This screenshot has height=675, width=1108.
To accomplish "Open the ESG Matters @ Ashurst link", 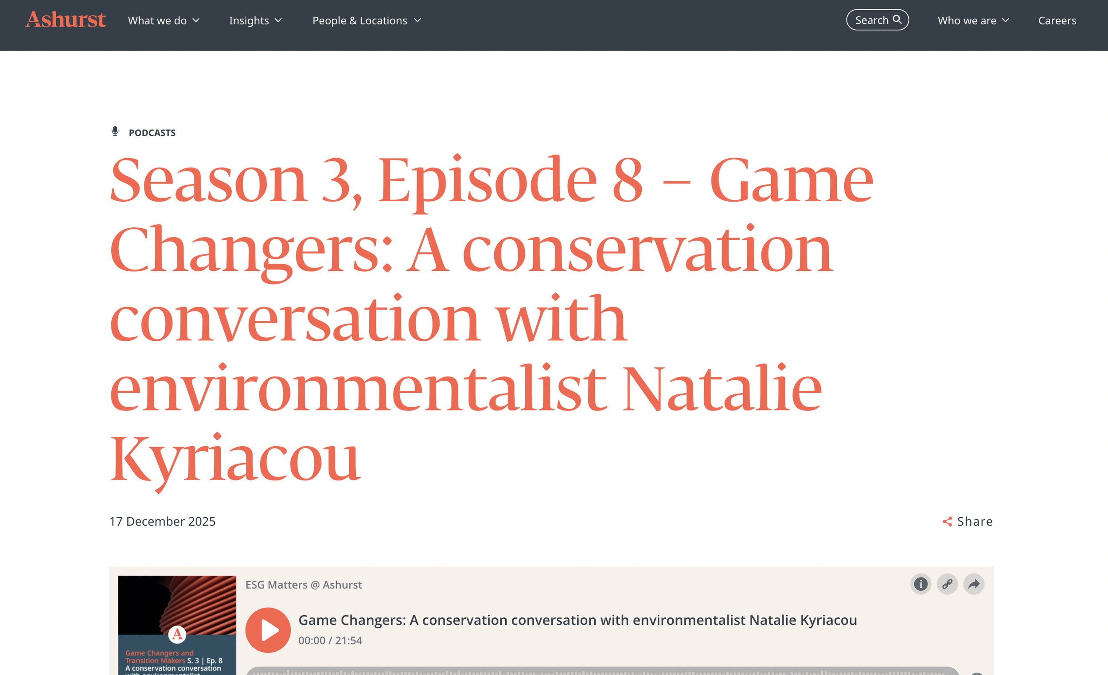I will pyautogui.click(x=304, y=585).
